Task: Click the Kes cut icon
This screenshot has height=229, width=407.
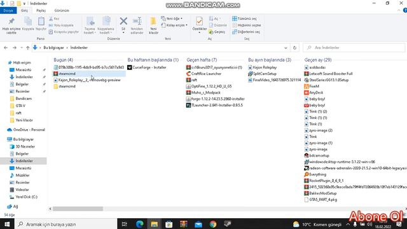Action: click(51, 18)
